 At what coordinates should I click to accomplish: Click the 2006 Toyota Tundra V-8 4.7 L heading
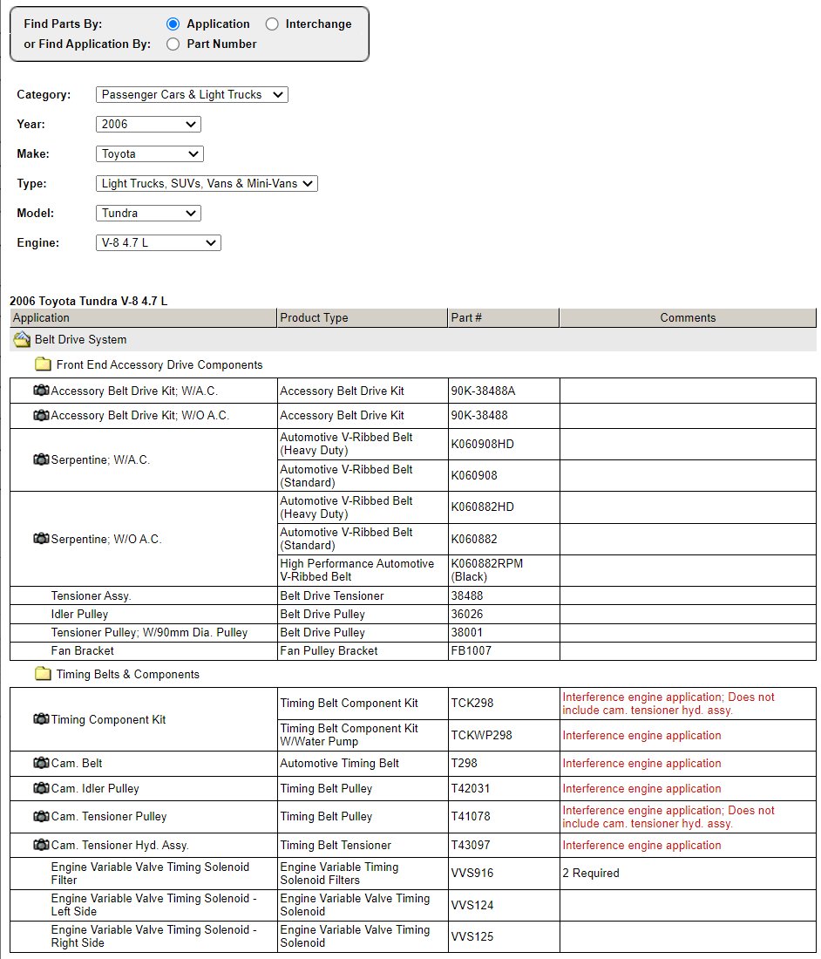coord(89,301)
